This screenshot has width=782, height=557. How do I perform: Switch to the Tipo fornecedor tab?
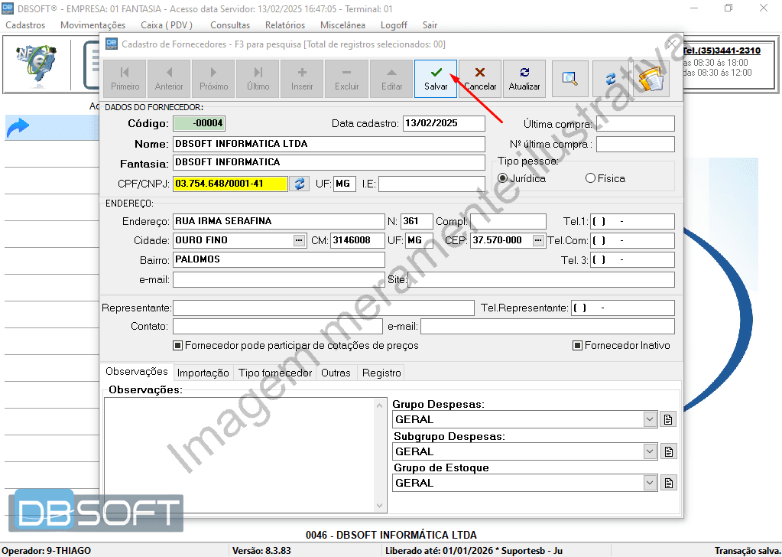click(275, 373)
